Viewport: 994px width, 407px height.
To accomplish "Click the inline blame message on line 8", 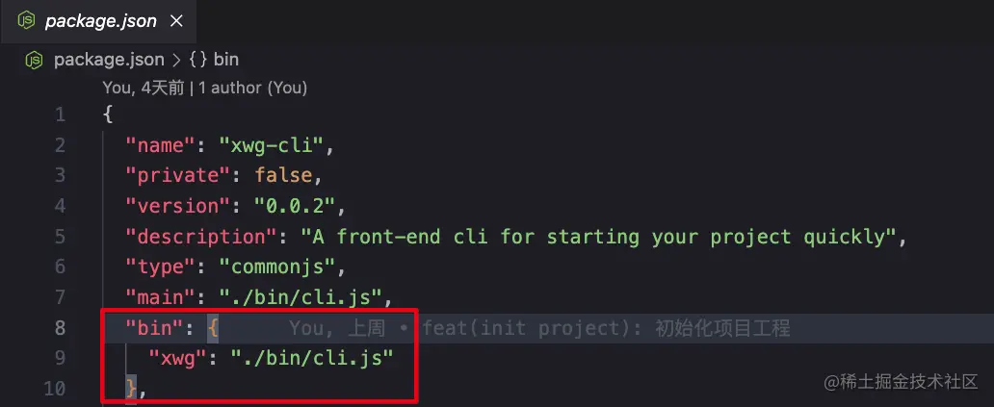I will [x=539, y=328].
